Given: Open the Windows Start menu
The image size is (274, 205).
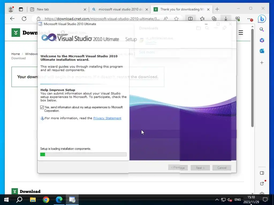Looking at the screenshot, I should coord(6,200).
